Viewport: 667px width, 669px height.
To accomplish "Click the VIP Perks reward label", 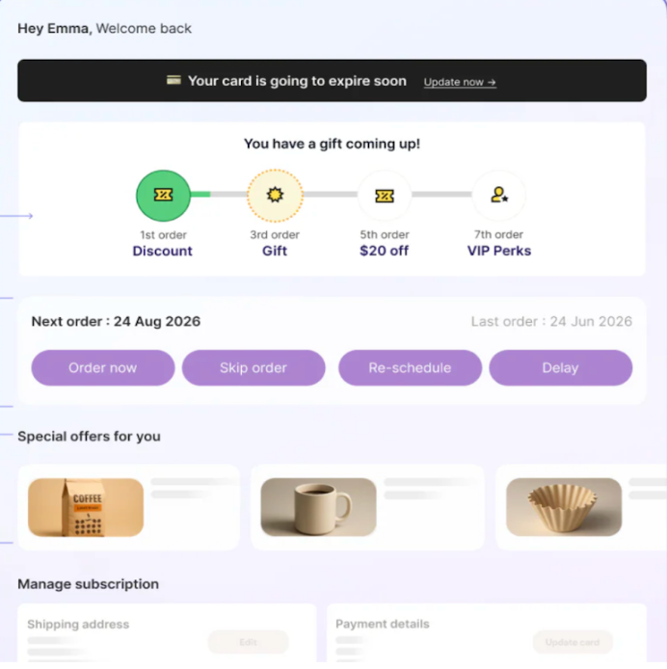I will click(x=498, y=251).
